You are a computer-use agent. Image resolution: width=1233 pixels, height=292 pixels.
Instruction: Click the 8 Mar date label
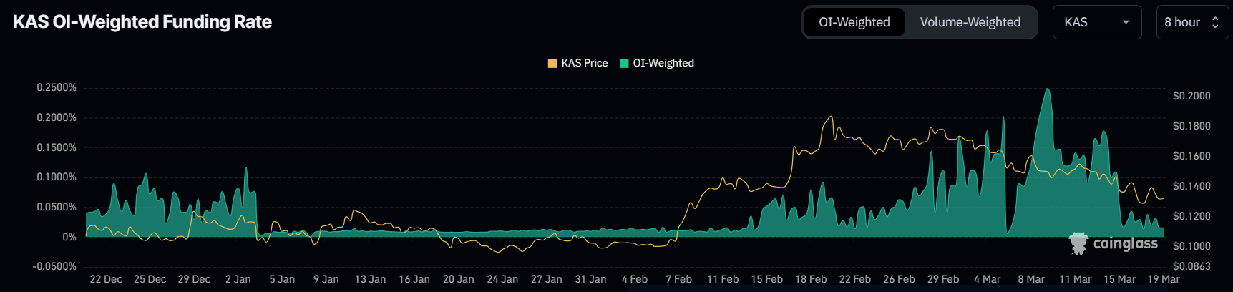1031,279
